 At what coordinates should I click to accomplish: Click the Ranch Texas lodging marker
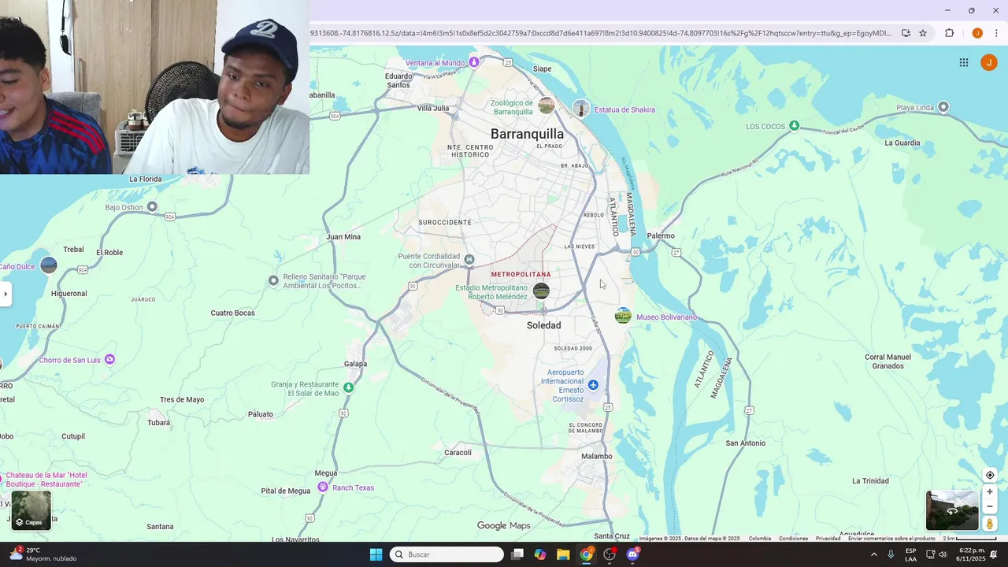click(x=322, y=487)
